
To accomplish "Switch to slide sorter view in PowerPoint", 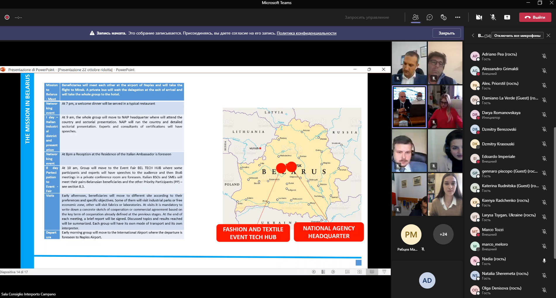I will pos(360,272).
